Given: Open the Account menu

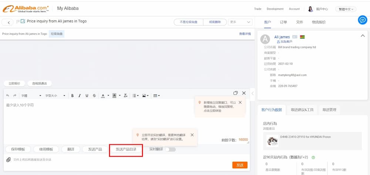Looking at the screenshot, I should click(x=294, y=9).
